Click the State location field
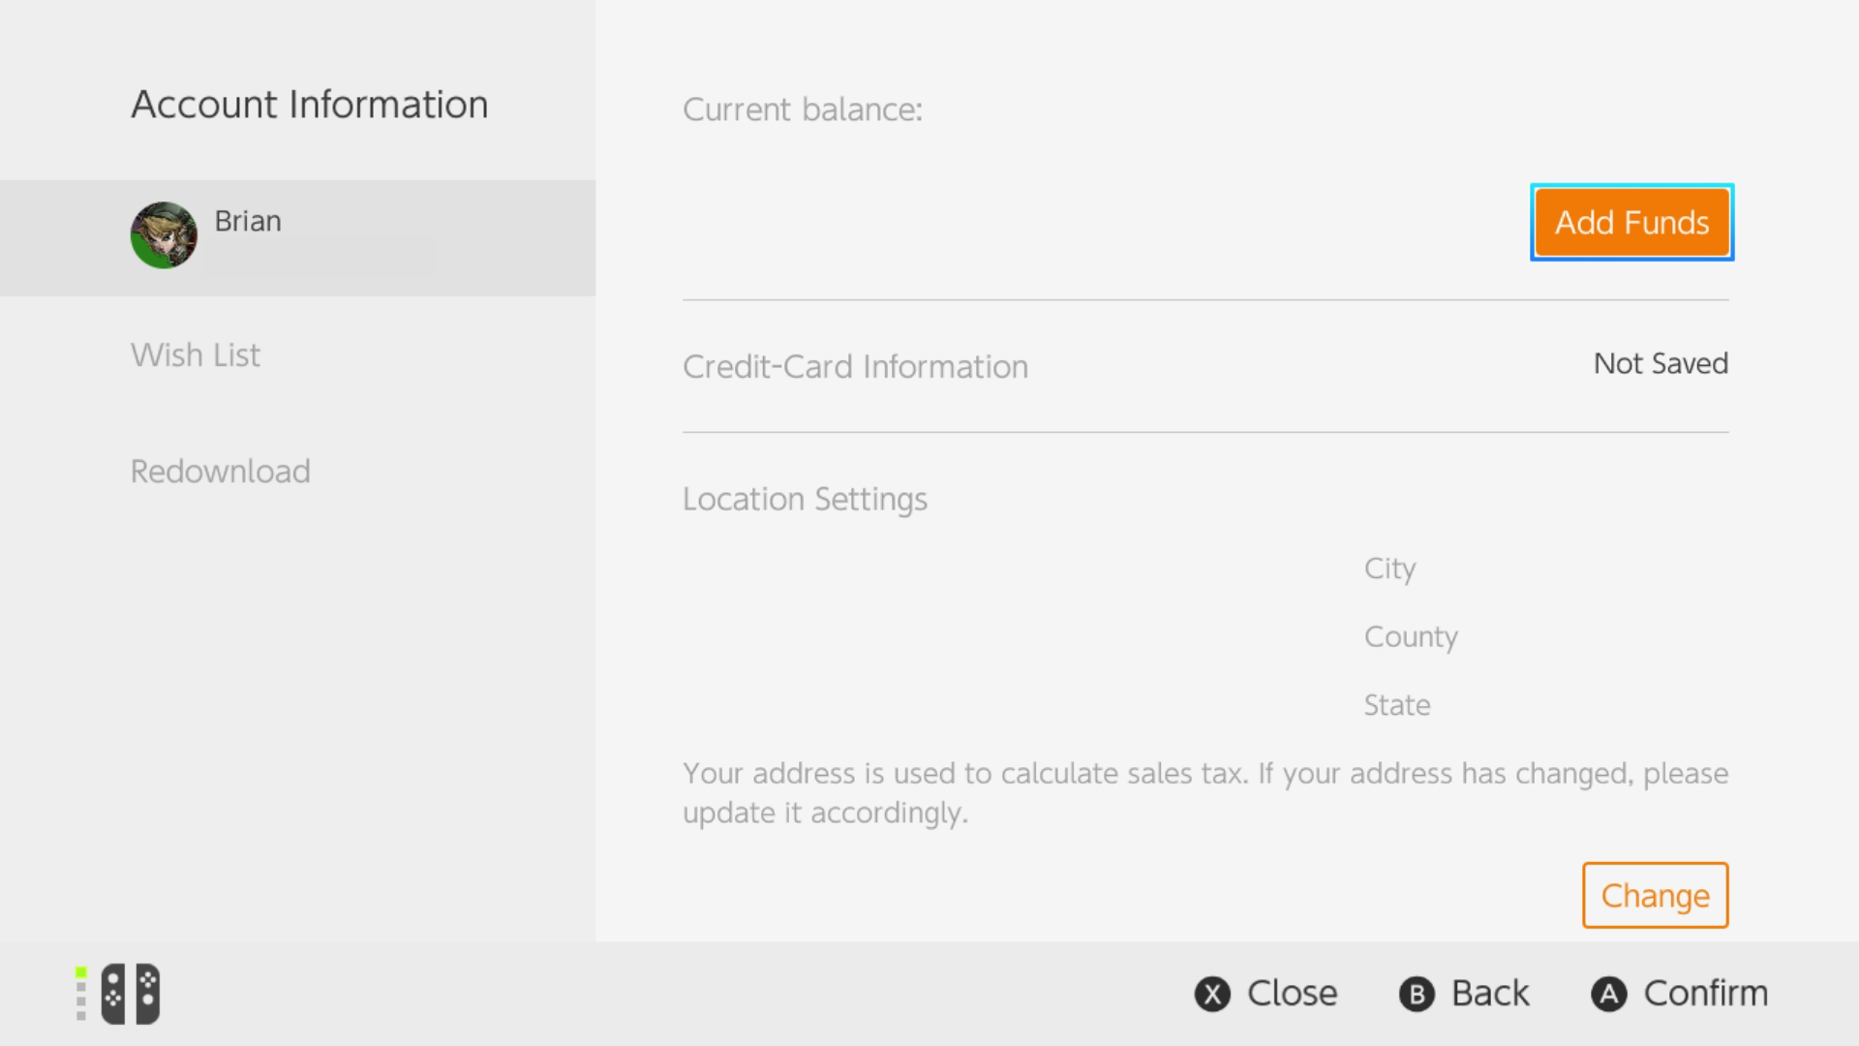 point(1397,705)
